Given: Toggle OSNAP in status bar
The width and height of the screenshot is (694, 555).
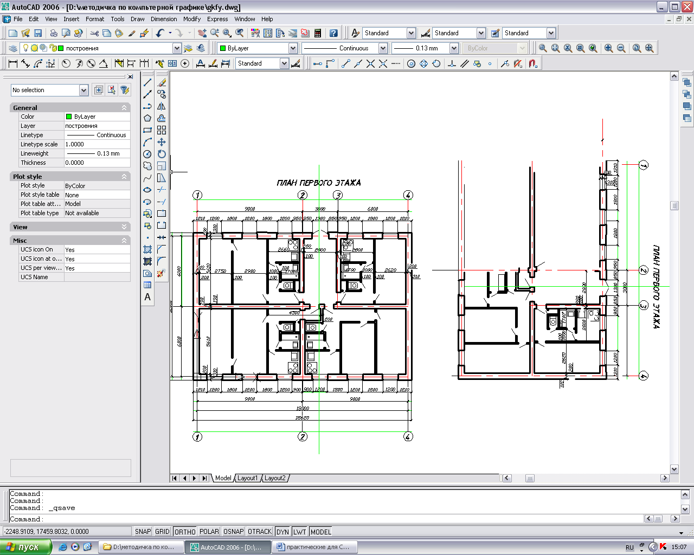Looking at the screenshot, I should (x=234, y=532).
